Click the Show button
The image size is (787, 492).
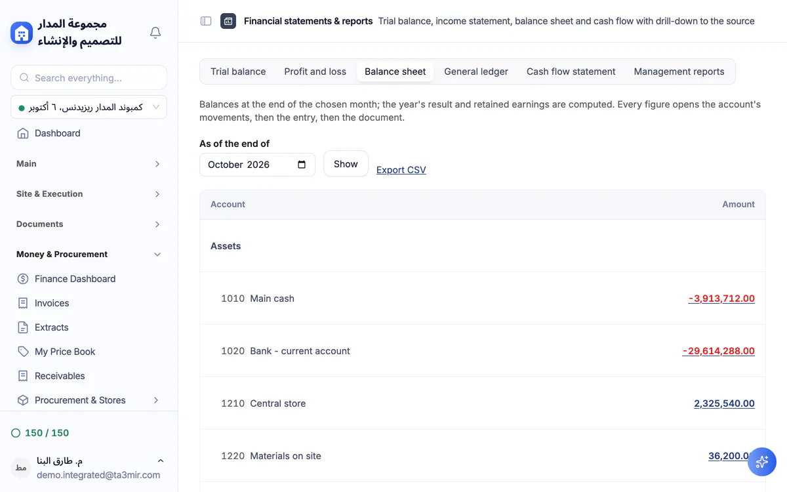[346, 164]
